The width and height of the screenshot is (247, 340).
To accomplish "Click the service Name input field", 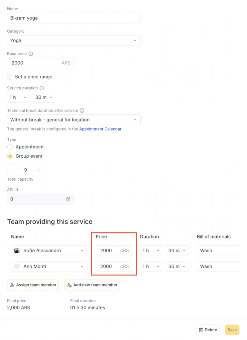I will (x=74, y=18).
